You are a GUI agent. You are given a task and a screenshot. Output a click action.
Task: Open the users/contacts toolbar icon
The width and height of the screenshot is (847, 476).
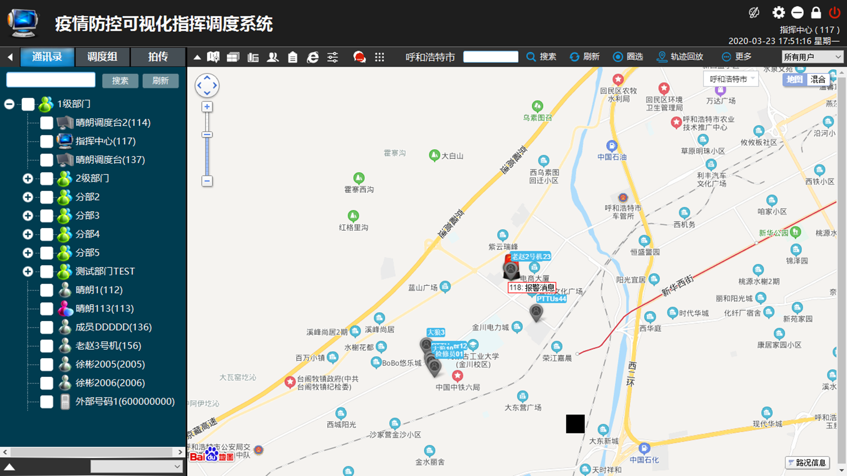tap(273, 57)
